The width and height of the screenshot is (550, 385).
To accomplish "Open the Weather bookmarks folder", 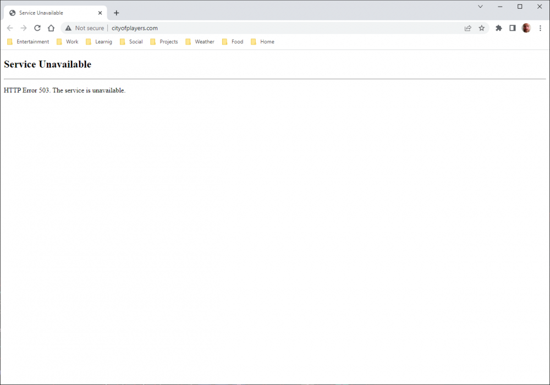I will 200,42.
